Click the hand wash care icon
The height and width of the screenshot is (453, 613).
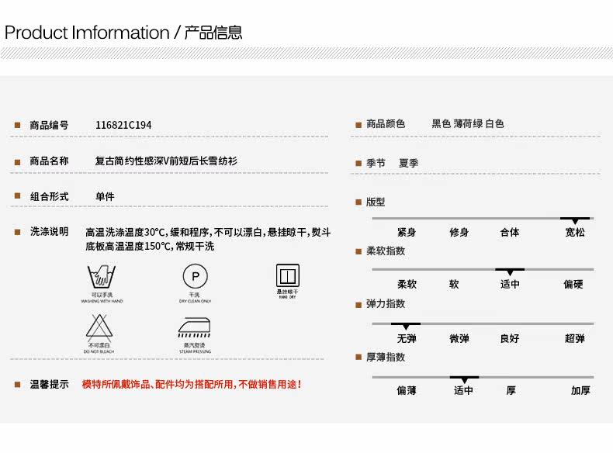pyautogui.click(x=102, y=276)
